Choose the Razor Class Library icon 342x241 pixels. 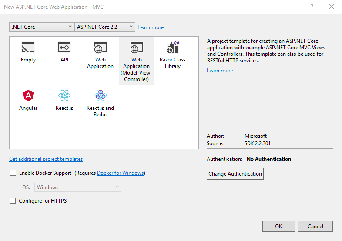pos(173,47)
